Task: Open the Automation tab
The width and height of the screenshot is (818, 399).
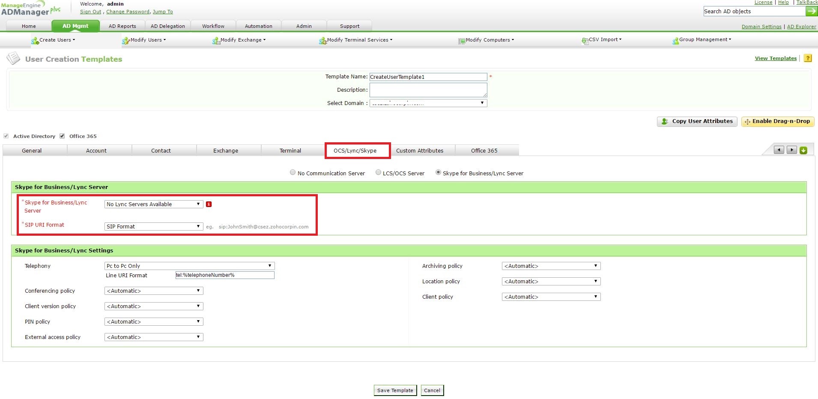Action: tap(259, 26)
